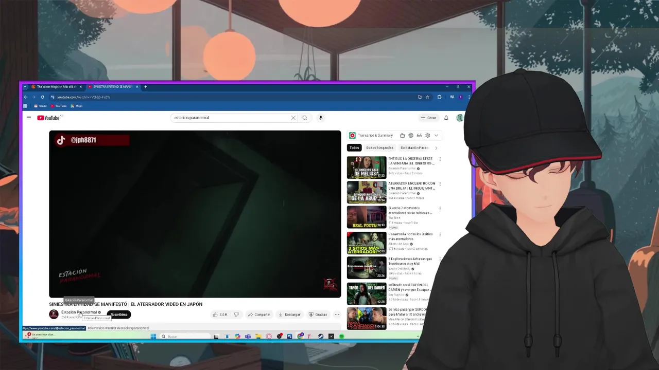The width and height of the screenshot is (659, 370).
Task: Select the 'Todos' filter chip
Action: click(354, 147)
